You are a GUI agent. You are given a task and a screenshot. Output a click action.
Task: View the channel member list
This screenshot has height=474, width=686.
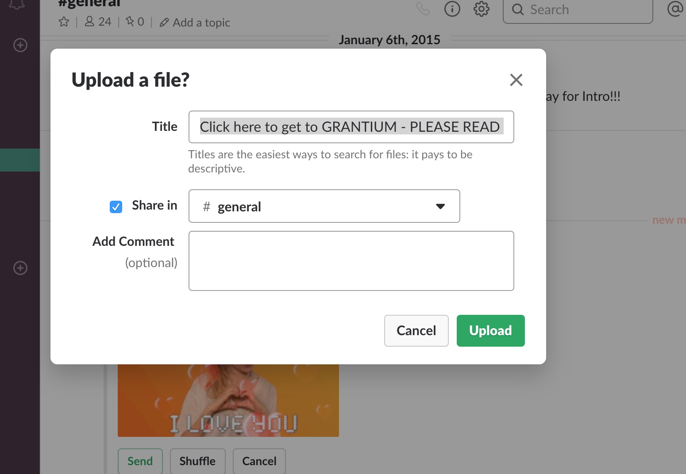(x=97, y=21)
